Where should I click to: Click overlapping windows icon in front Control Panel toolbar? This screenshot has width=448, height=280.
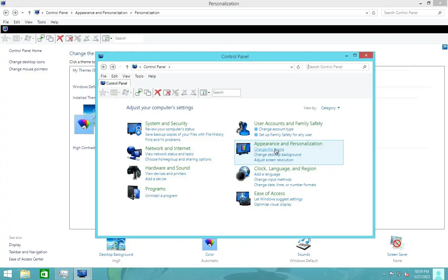pyautogui.click(x=147, y=92)
